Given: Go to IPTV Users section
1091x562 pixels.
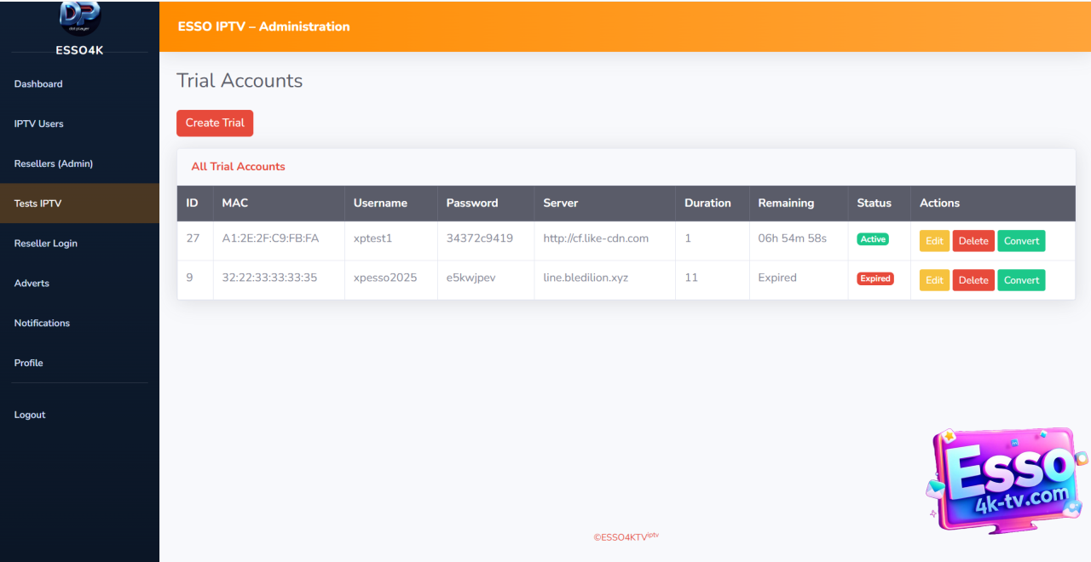Looking at the screenshot, I should [x=39, y=124].
